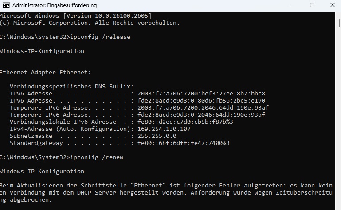Click the Verbindungslokale IPv6-Adresse value fe80::d2ee
The image size is (341, 210).
coord(185,122)
